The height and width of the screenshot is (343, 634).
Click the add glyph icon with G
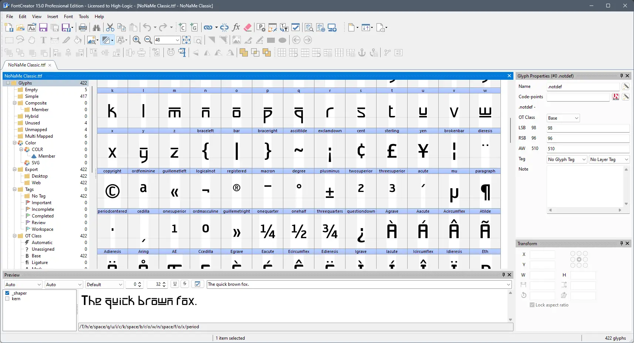194,27
